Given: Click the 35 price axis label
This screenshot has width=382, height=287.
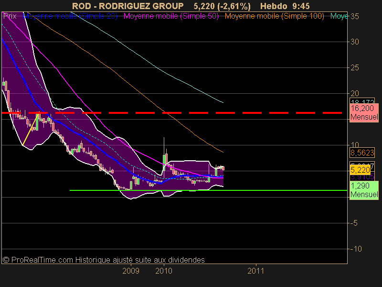Looking at the screenshot, I should pos(355,16).
